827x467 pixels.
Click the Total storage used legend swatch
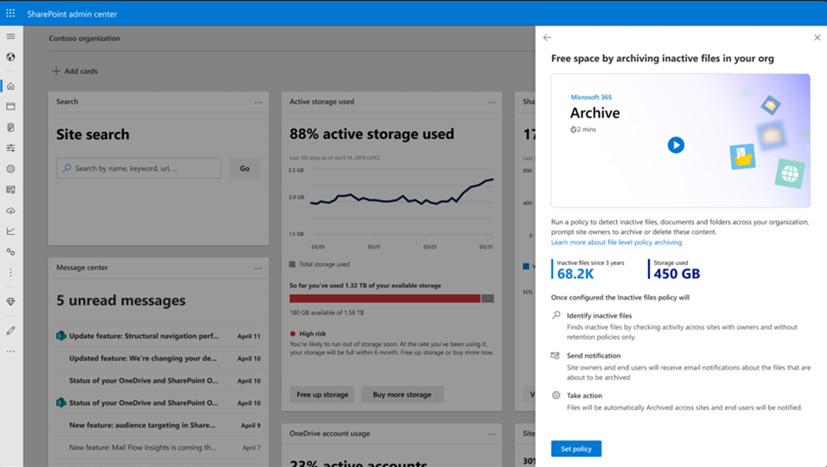click(292, 264)
